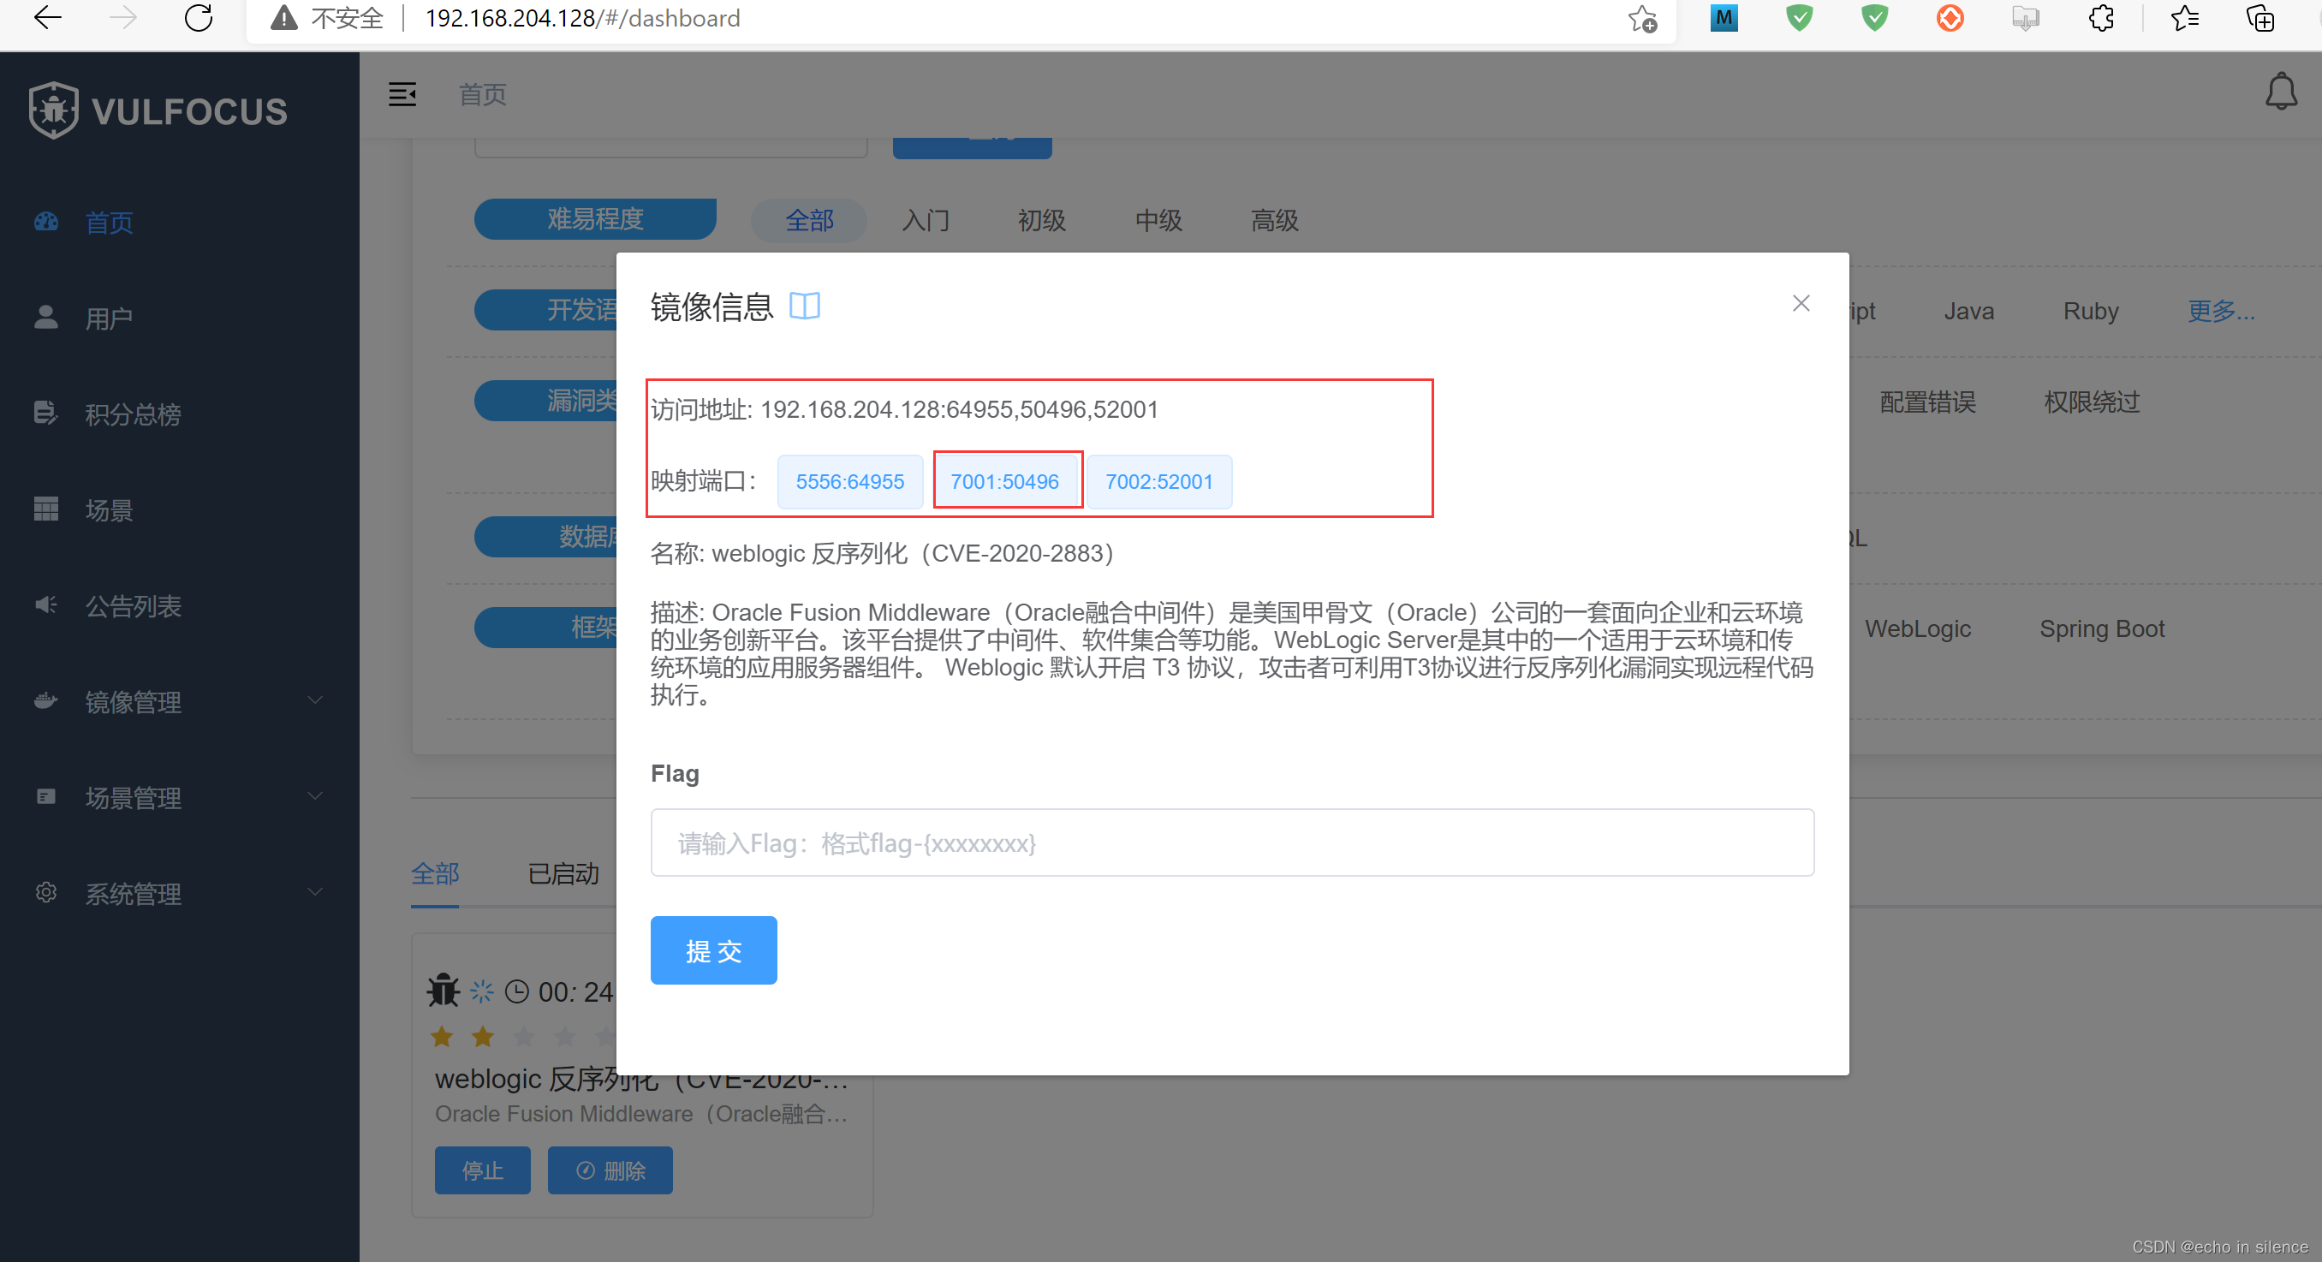This screenshot has height=1262, width=2322.
Task: Filter by Ruby language
Action: (2090, 311)
